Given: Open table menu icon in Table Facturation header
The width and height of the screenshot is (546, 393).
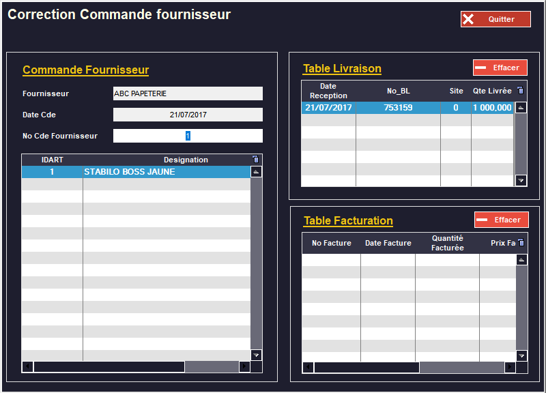Looking at the screenshot, I should click(521, 242).
